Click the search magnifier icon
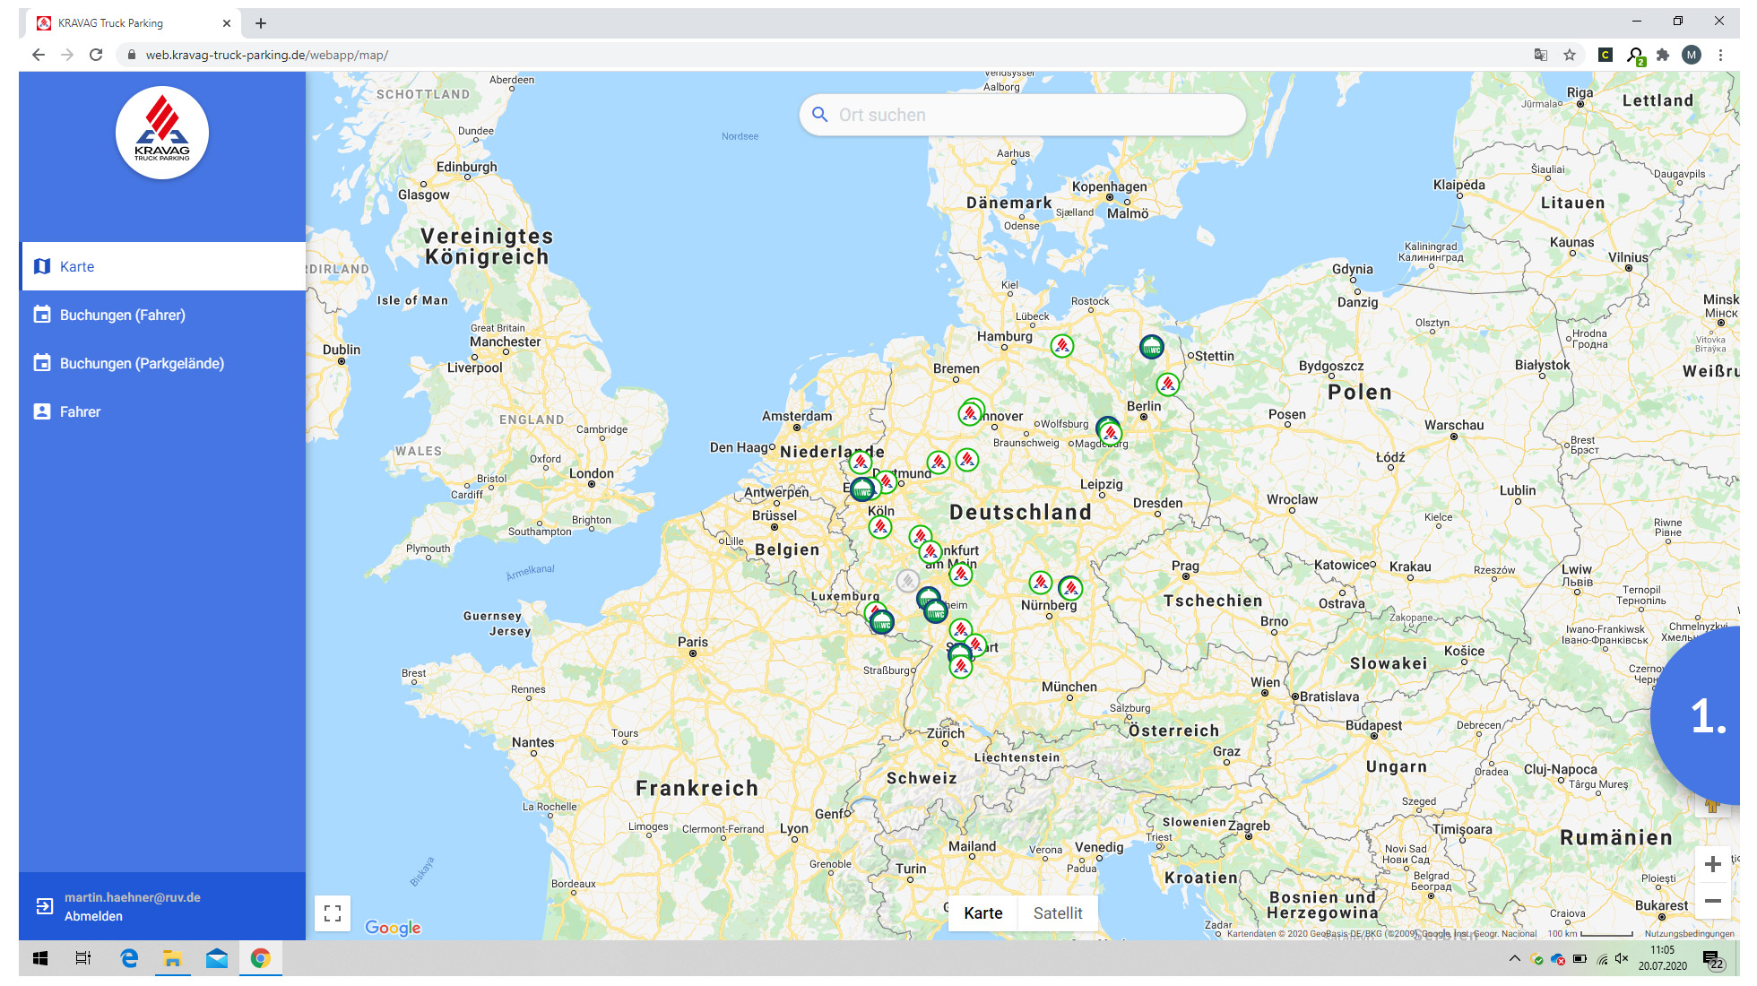 819,115
